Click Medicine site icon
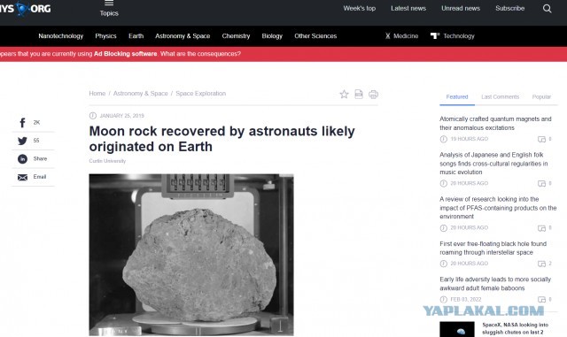The image size is (567, 337). (x=388, y=35)
